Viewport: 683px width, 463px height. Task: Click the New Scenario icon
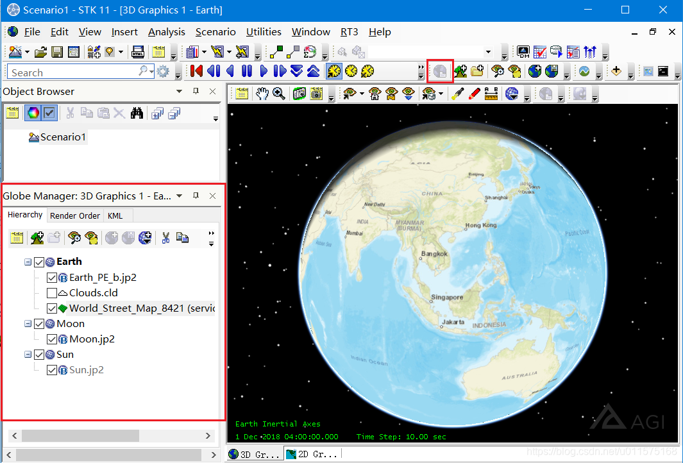(15, 52)
